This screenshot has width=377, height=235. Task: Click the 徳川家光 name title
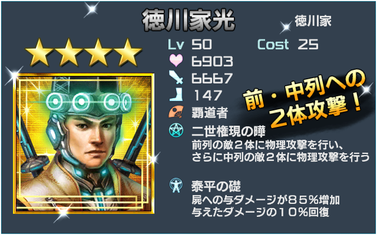tap(188, 20)
